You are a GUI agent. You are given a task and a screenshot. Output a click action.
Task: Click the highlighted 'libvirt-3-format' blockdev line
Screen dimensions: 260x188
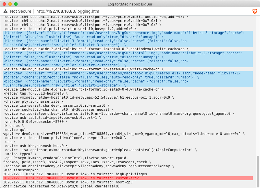[x=128, y=43]
